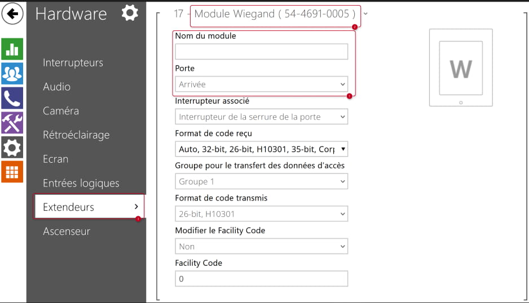Open the Rétroéclairage menu item
Screen dimensions: 529x303
coord(76,135)
